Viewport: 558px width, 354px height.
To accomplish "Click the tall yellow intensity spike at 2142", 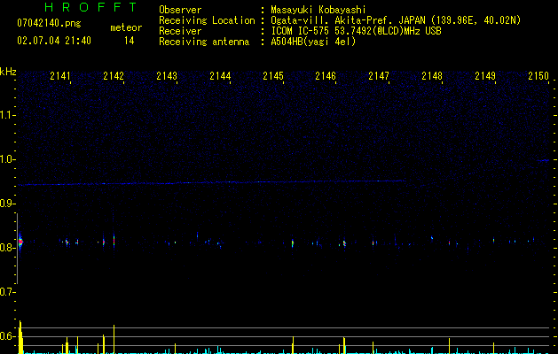I will coord(114,339).
